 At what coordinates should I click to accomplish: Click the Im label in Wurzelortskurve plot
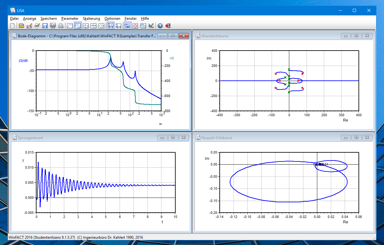coord(209,58)
